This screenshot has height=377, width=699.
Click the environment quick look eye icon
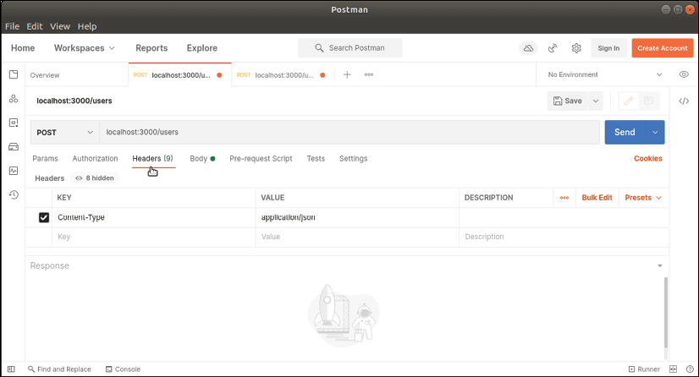[x=684, y=74]
